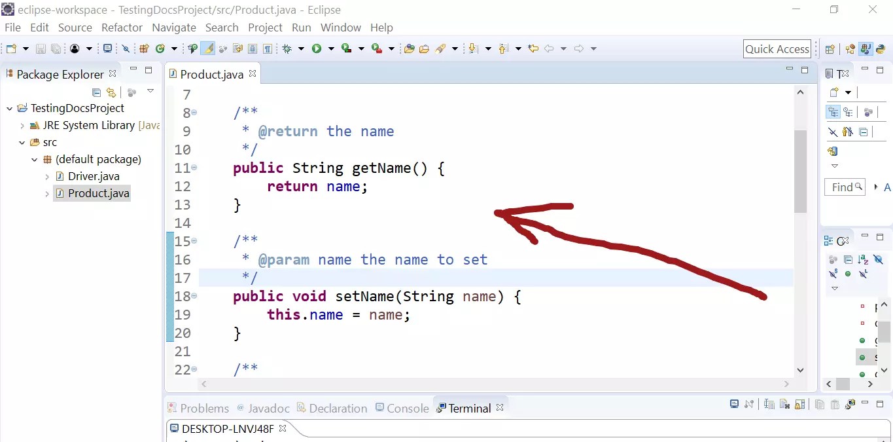The width and height of the screenshot is (893, 442).
Task: Click the Open Perspective icon
Action: (x=830, y=49)
